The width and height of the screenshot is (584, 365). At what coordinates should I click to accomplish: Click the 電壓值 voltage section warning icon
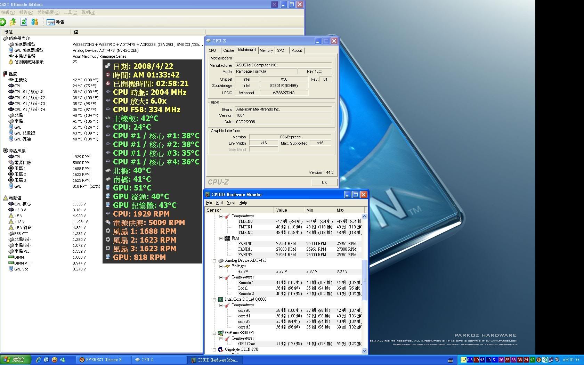coord(5,198)
